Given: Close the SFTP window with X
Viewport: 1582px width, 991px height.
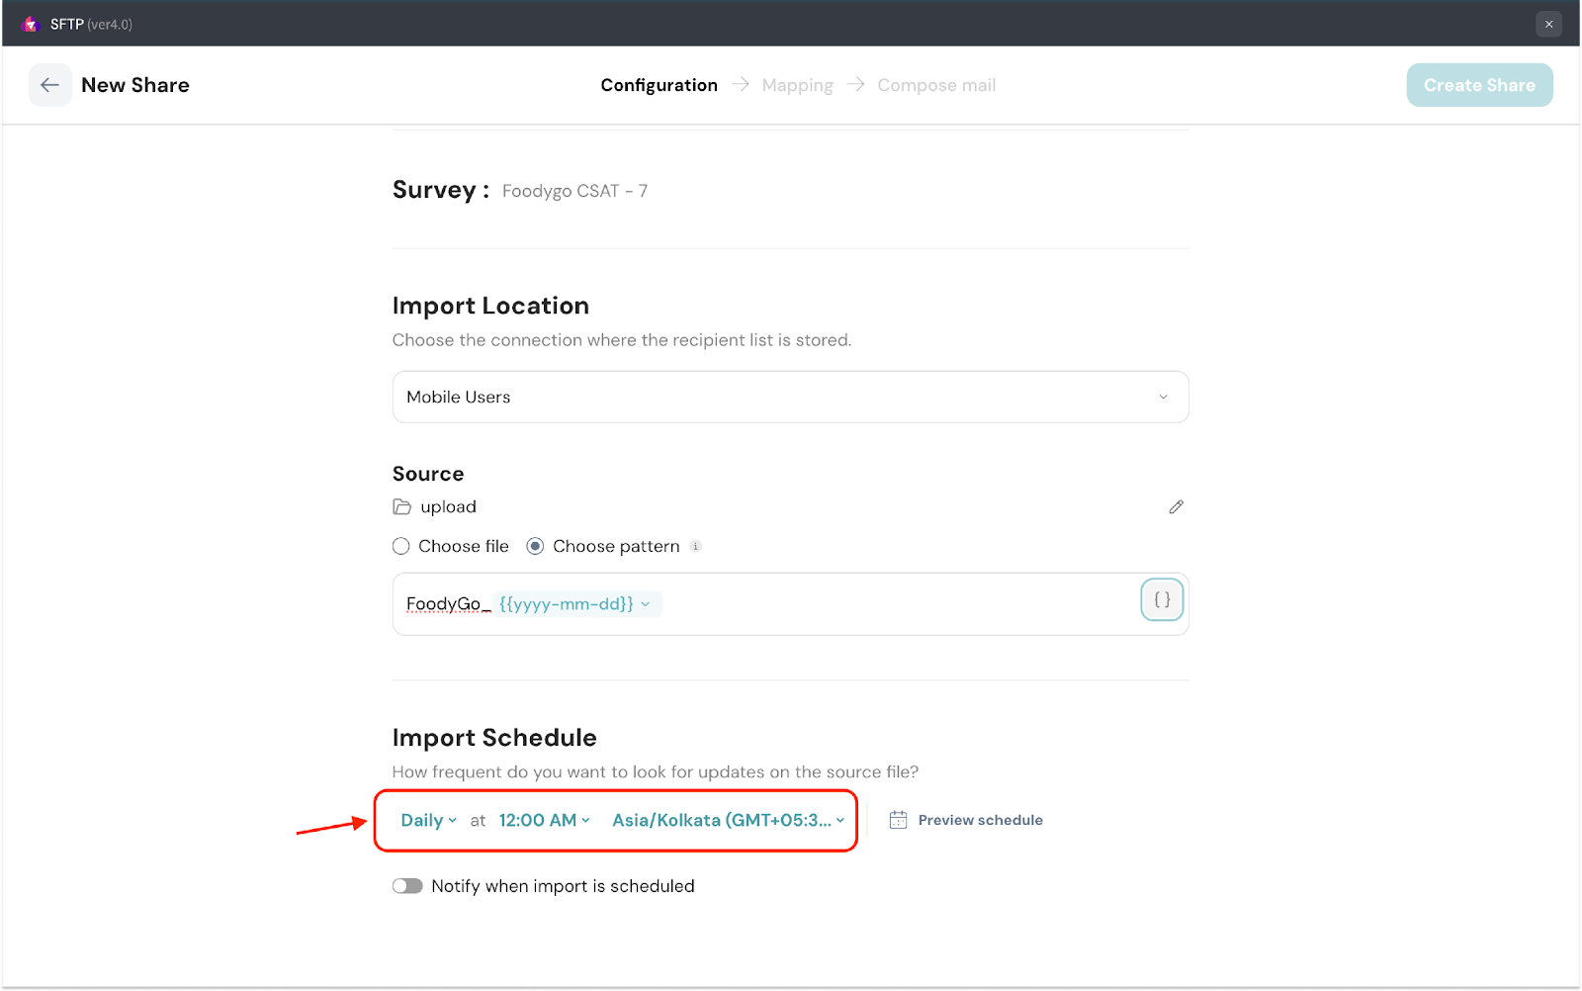Looking at the screenshot, I should 1548,24.
